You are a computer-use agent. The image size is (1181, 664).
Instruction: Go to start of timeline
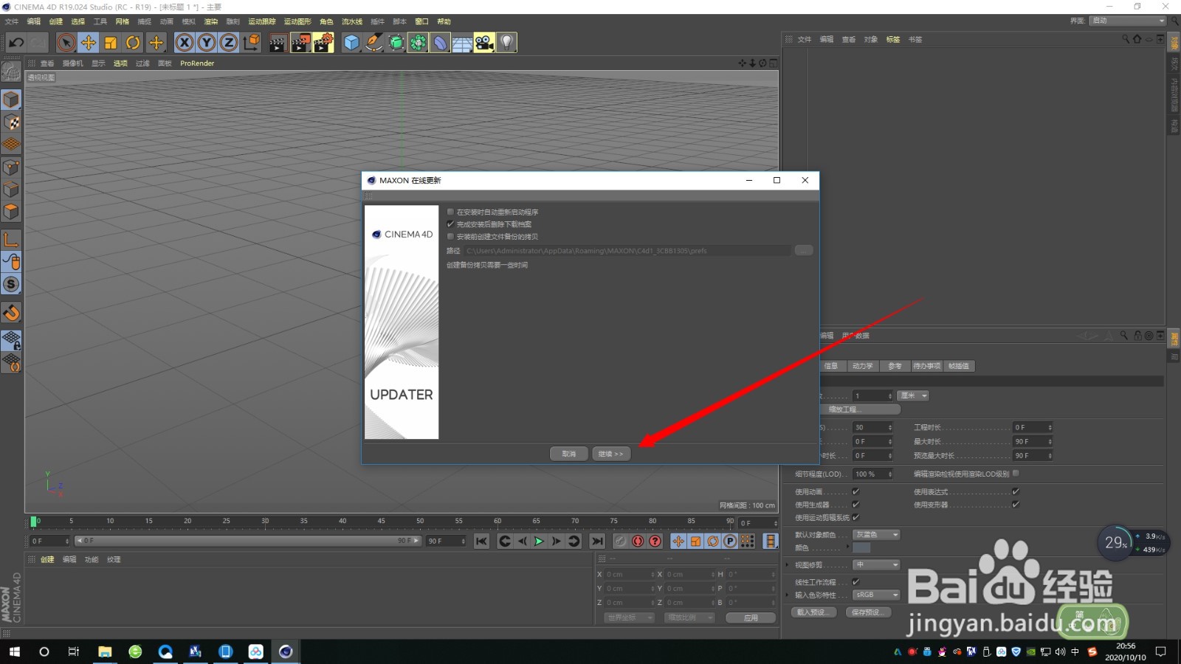(481, 542)
